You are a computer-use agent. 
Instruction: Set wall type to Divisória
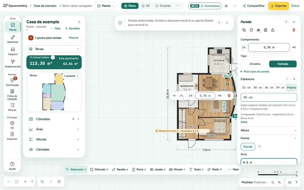[x=255, y=64]
